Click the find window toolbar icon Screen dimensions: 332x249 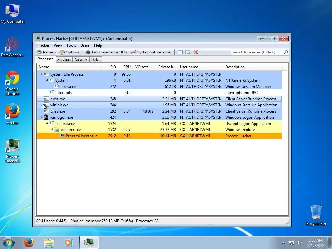point(180,52)
